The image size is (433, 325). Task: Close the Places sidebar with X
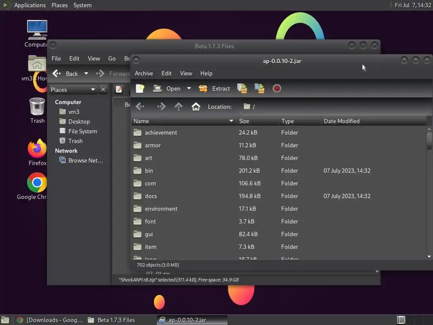coord(103,90)
